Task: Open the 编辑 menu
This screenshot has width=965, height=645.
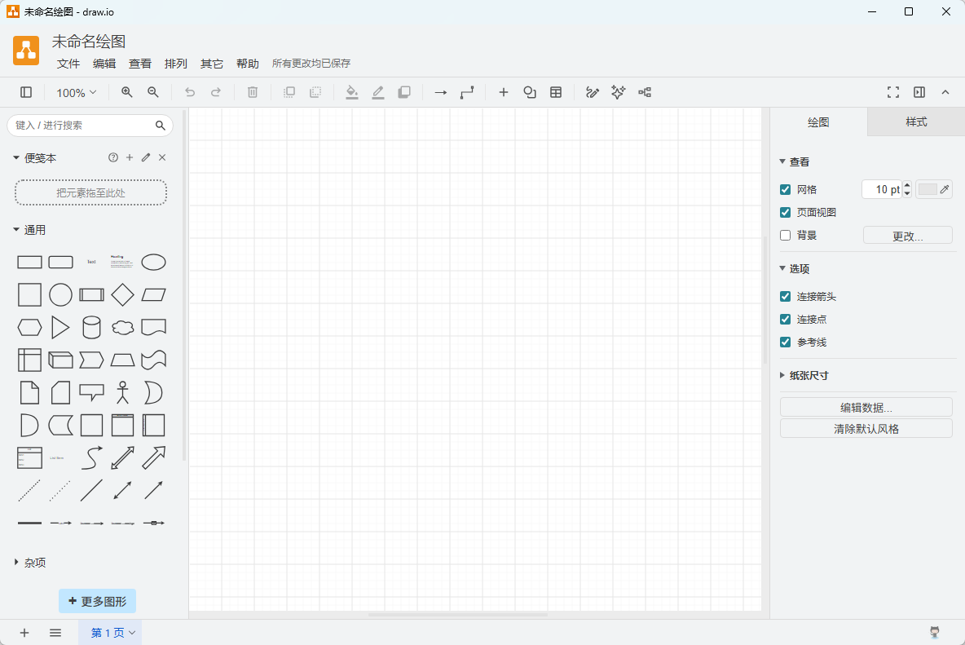Action: coord(104,64)
